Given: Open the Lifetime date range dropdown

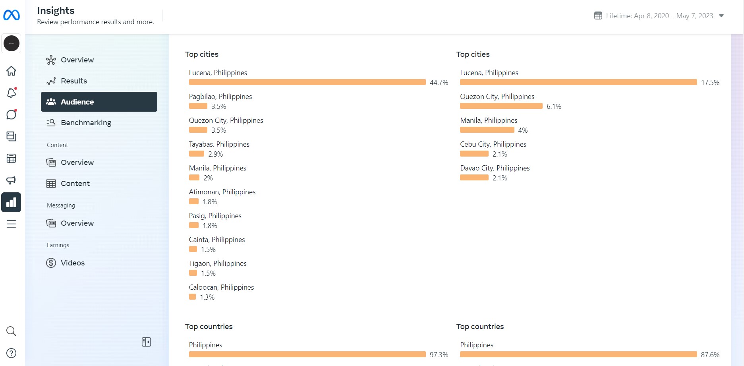Looking at the screenshot, I should tap(659, 16).
